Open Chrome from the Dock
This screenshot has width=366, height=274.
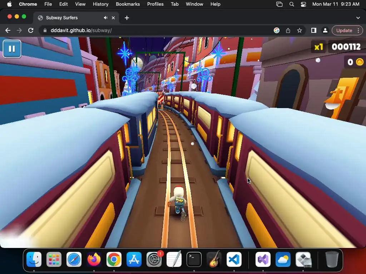pyautogui.click(x=114, y=259)
